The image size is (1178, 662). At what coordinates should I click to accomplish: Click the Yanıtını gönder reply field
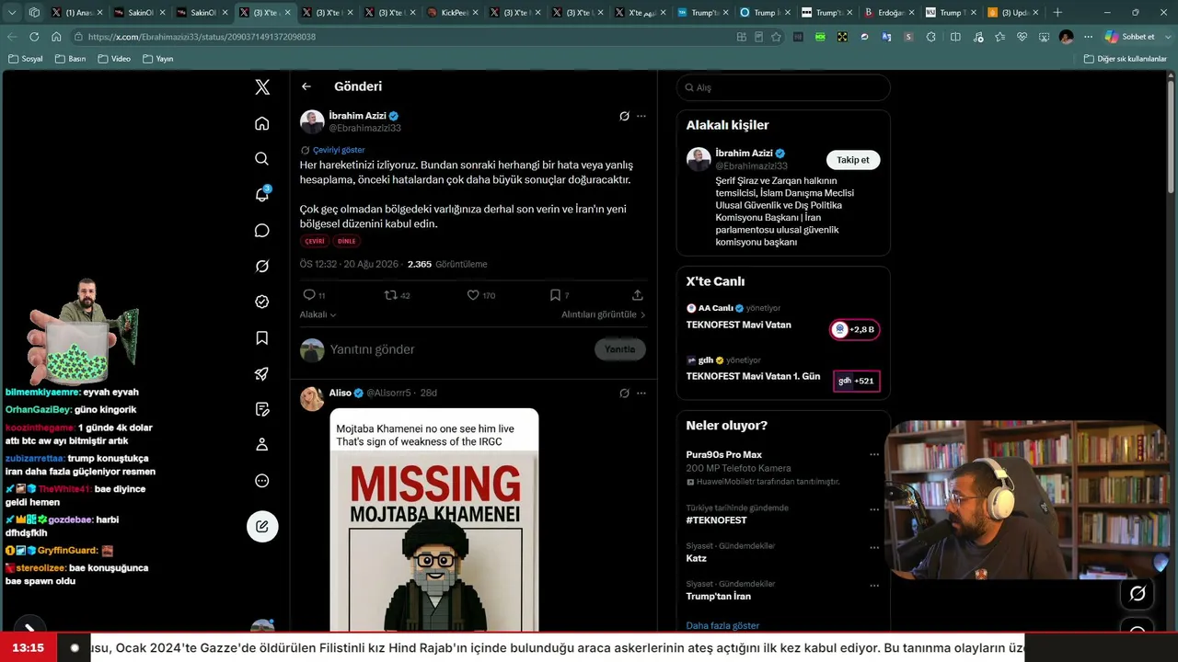pos(460,349)
